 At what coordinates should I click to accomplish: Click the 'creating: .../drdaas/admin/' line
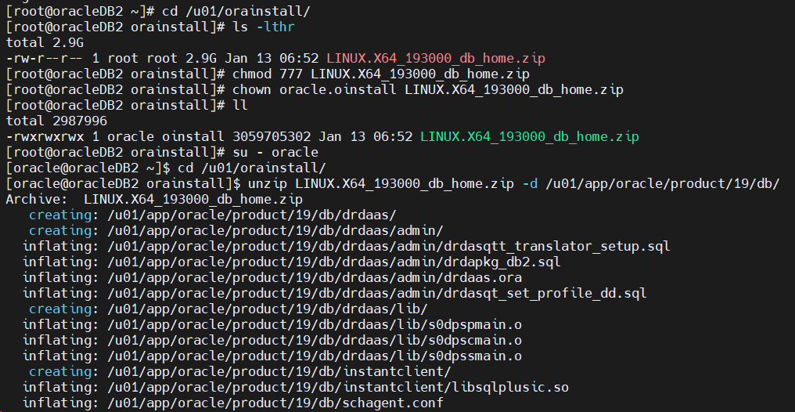coord(236,231)
